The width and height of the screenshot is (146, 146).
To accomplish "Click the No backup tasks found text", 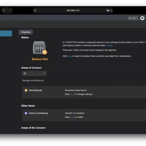I will (76, 90).
